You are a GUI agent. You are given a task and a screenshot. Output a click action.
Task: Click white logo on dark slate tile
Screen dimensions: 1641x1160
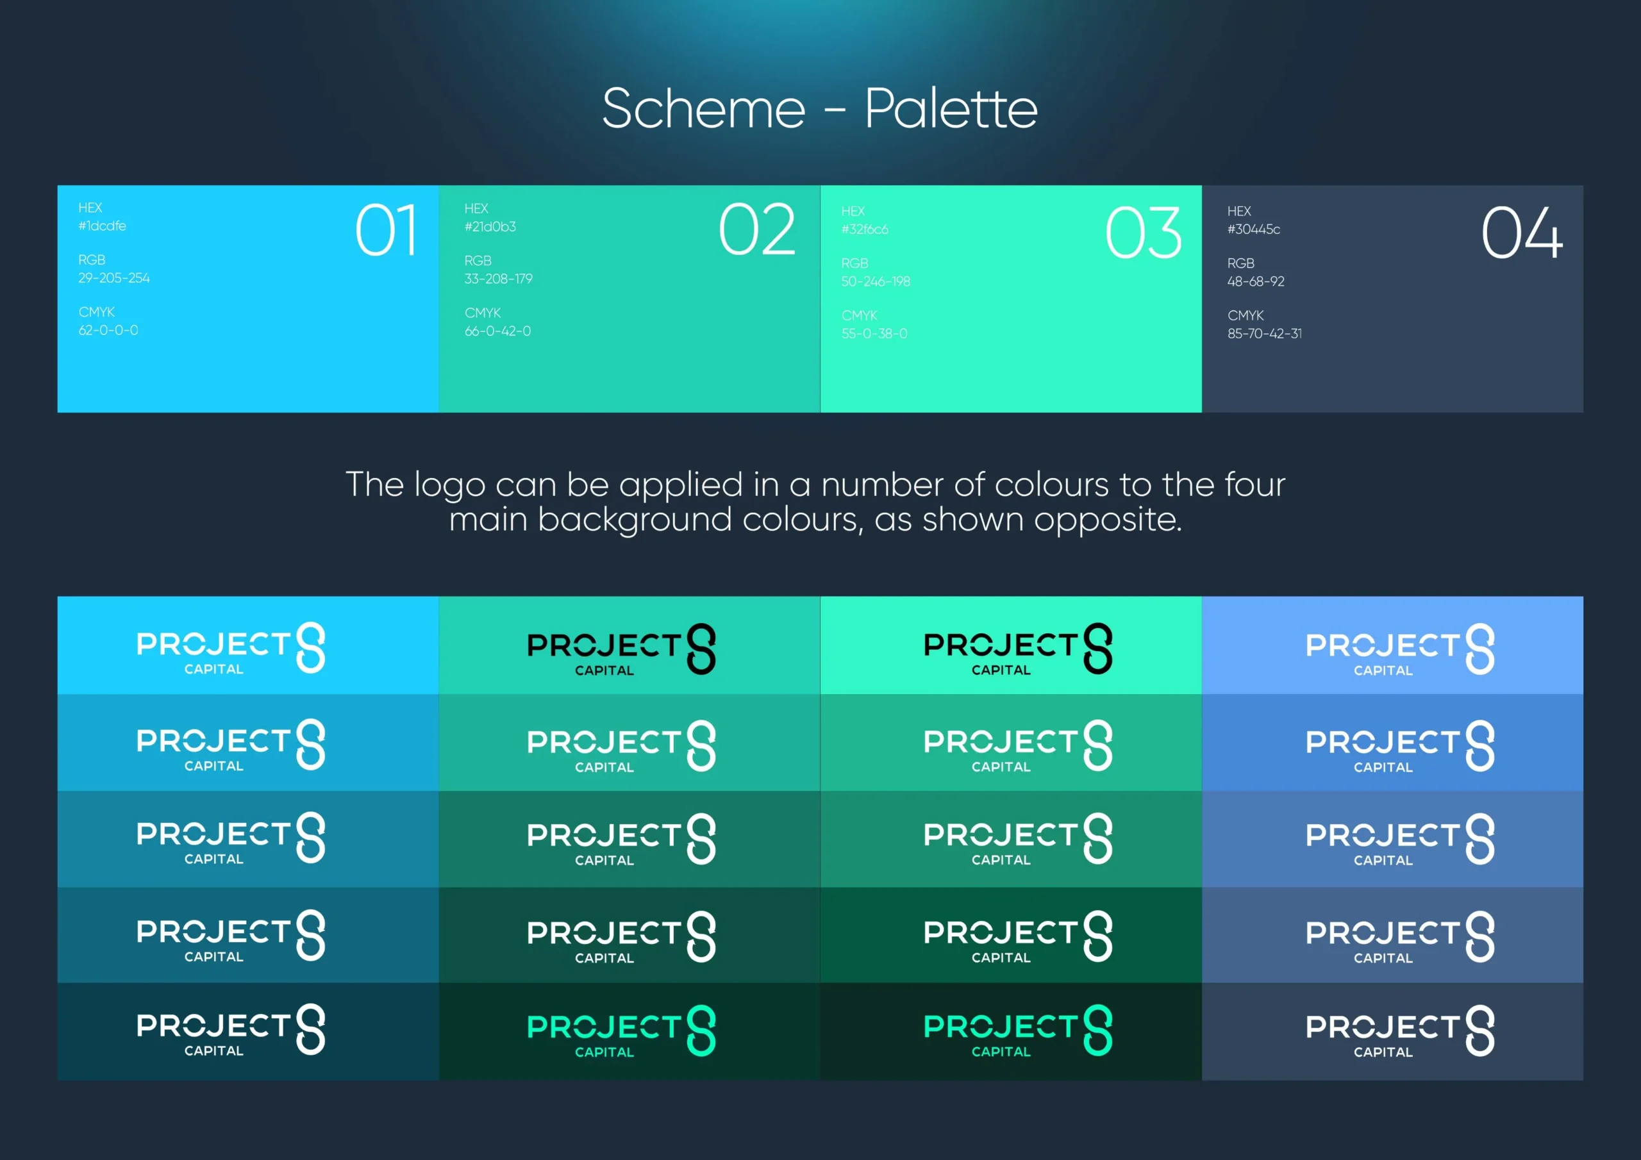click(1399, 1031)
